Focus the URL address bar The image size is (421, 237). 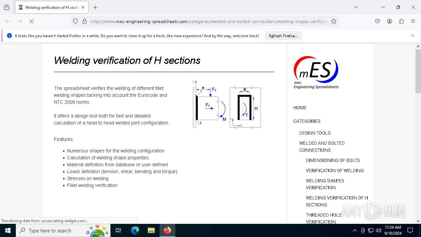coord(209,21)
